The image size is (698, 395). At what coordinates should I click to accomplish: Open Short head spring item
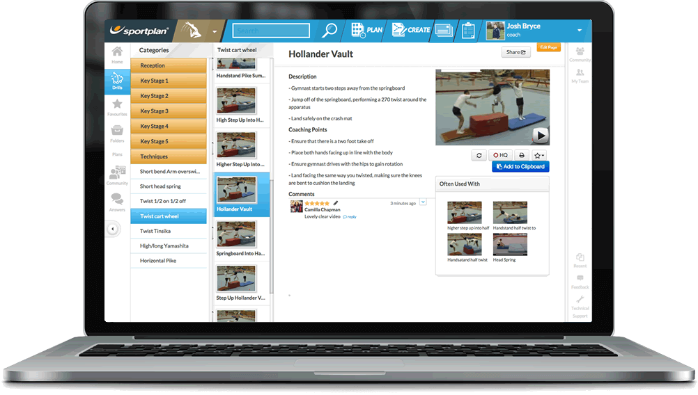169,186
